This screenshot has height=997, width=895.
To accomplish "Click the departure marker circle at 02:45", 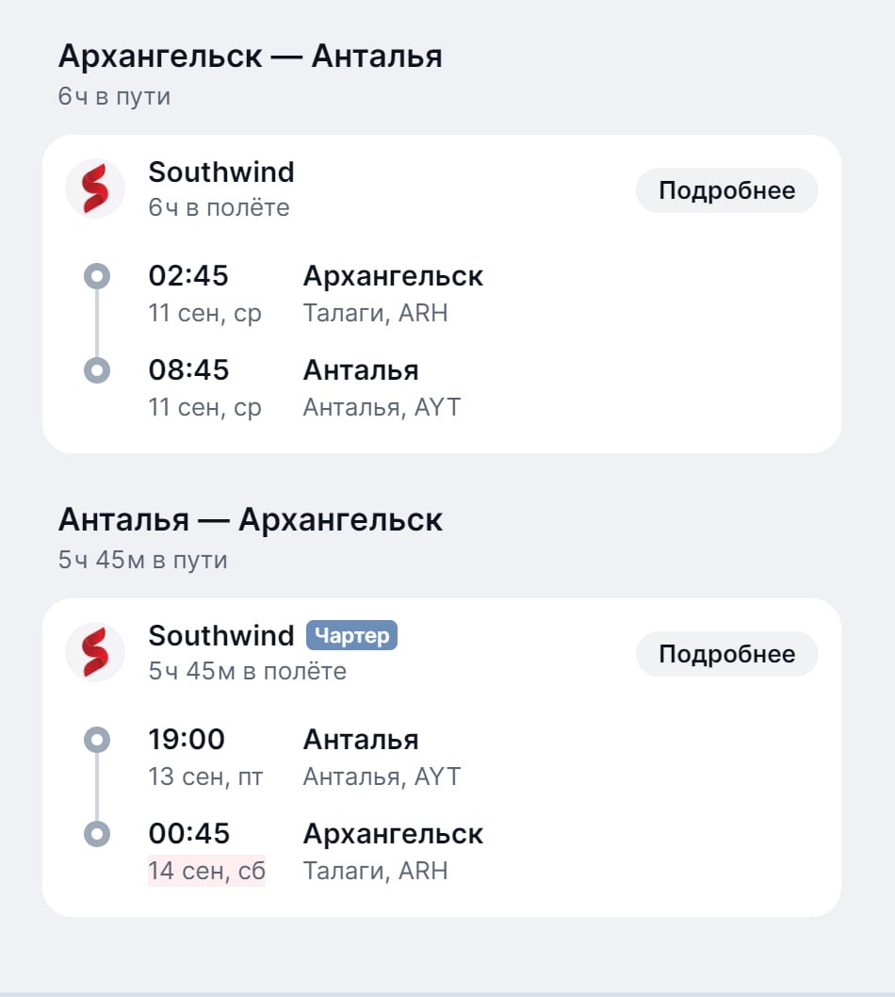I will [97, 277].
